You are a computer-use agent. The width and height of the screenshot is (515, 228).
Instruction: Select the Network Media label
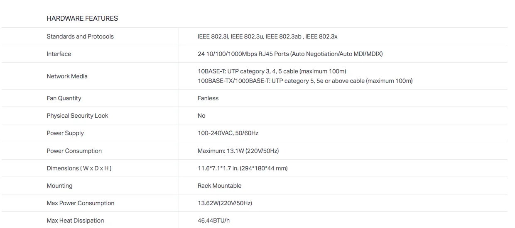pyautogui.click(x=67, y=76)
